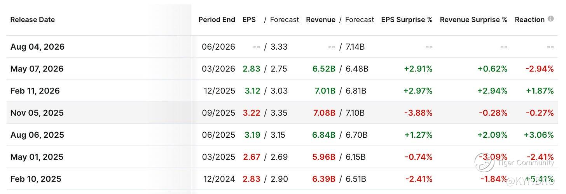Image resolution: width=566 pixels, height=194 pixels.
Task: Click the Revenue Surprise % header
Action: (473, 19)
